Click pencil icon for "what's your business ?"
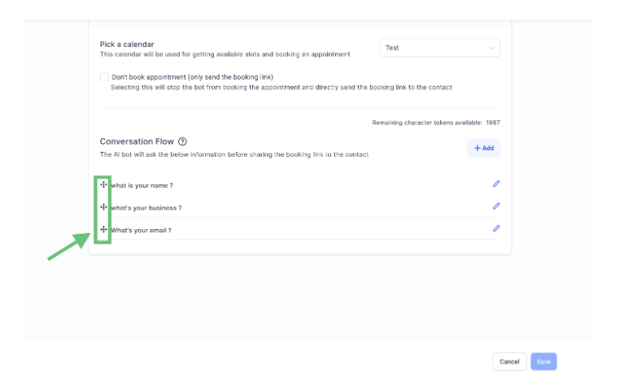This screenshot has height=376, width=632. click(496, 206)
